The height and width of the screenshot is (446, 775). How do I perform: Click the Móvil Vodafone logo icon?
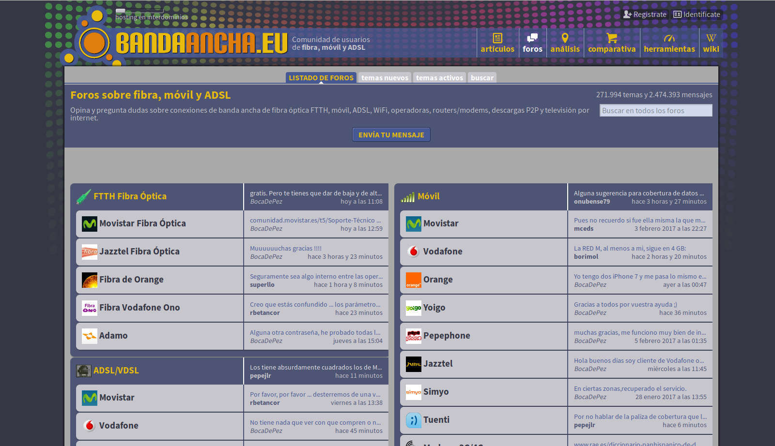click(414, 252)
